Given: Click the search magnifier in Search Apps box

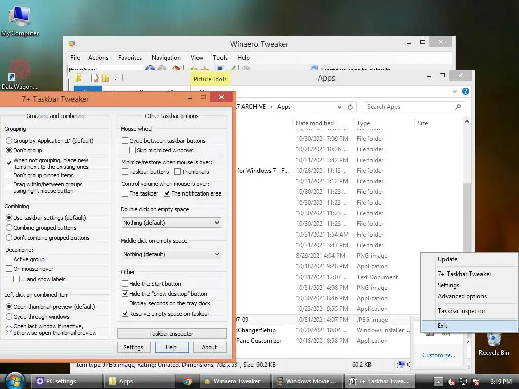Looking at the screenshot, I should point(458,107).
